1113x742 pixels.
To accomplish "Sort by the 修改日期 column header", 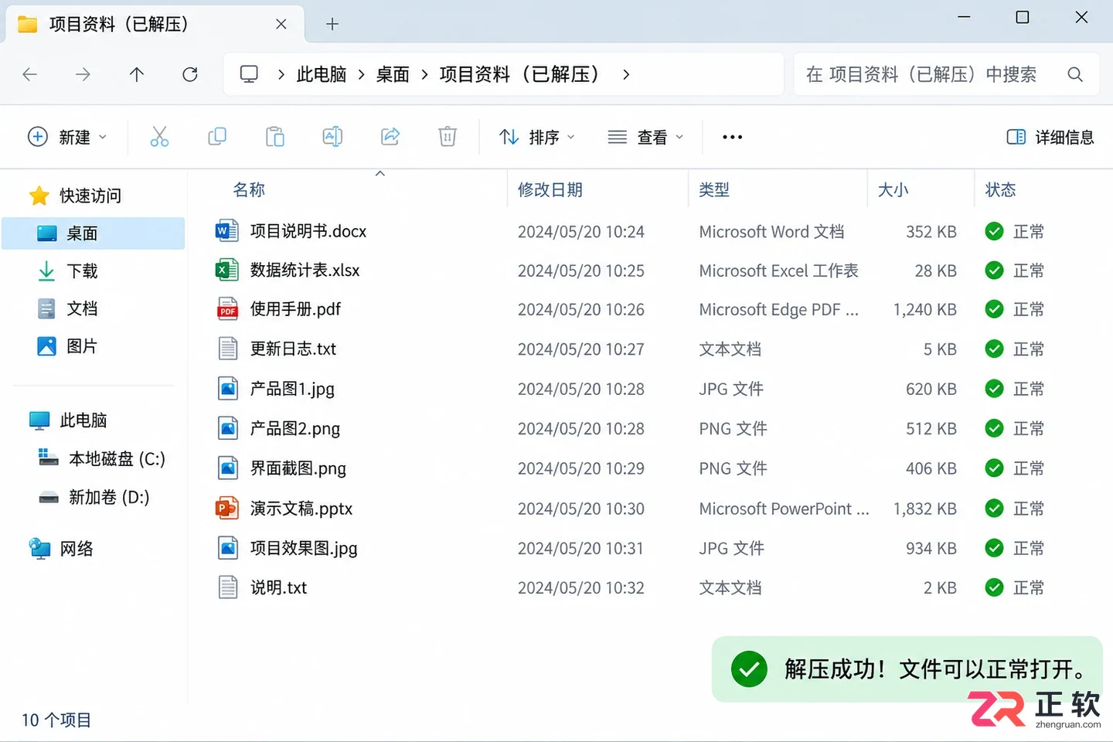I will (550, 189).
